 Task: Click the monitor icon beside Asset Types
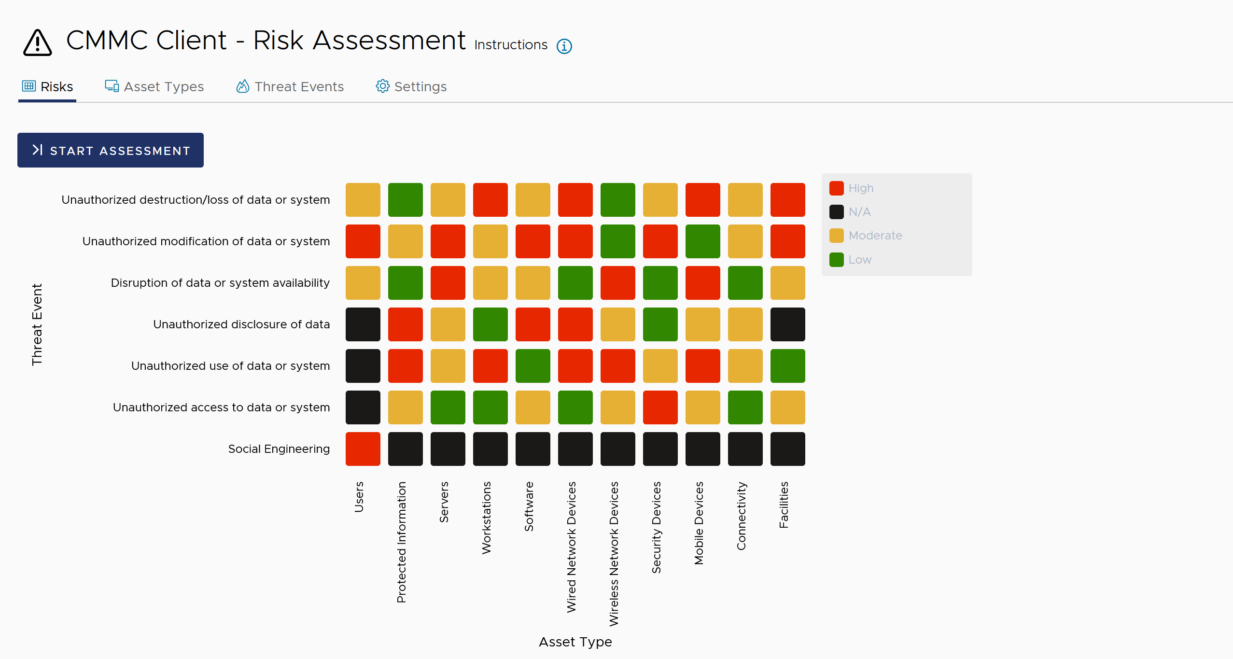(111, 86)
